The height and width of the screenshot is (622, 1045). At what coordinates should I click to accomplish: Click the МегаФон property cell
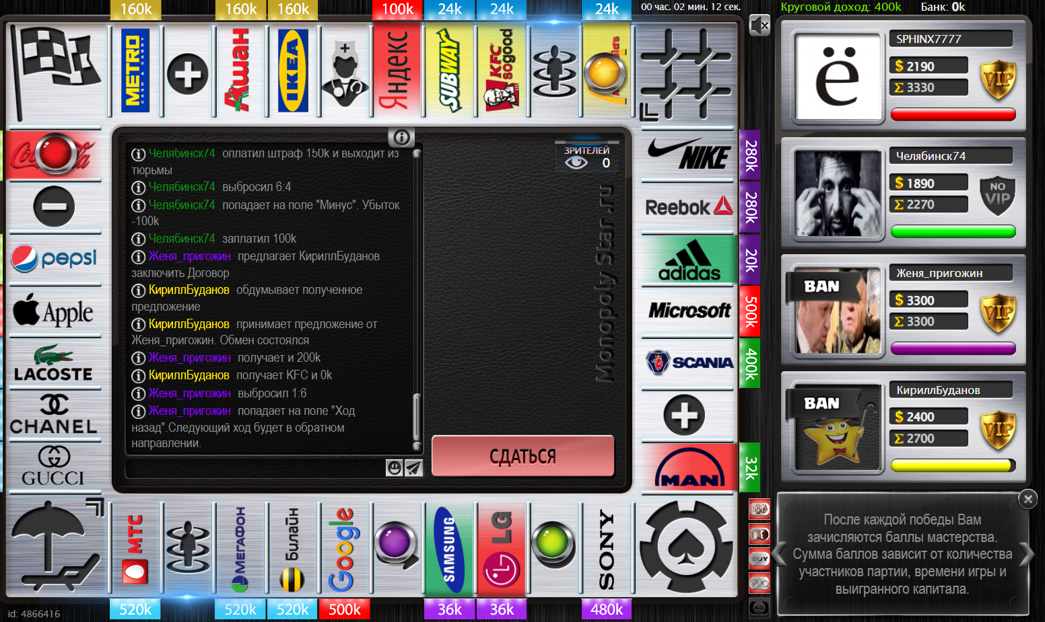tap(240, 549)
